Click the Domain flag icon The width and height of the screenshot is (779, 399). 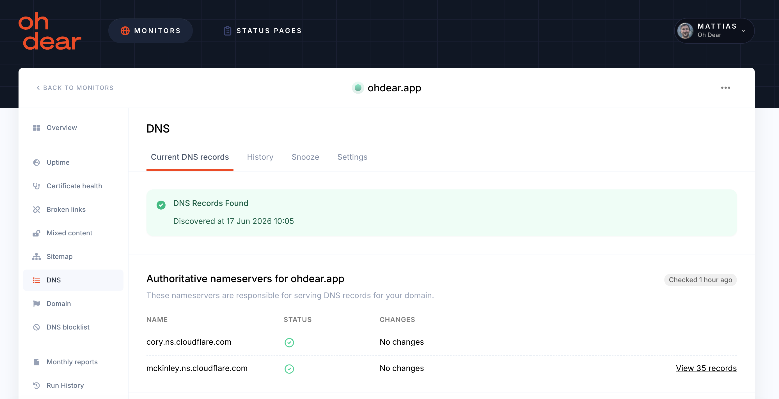[x=36, y=304]
